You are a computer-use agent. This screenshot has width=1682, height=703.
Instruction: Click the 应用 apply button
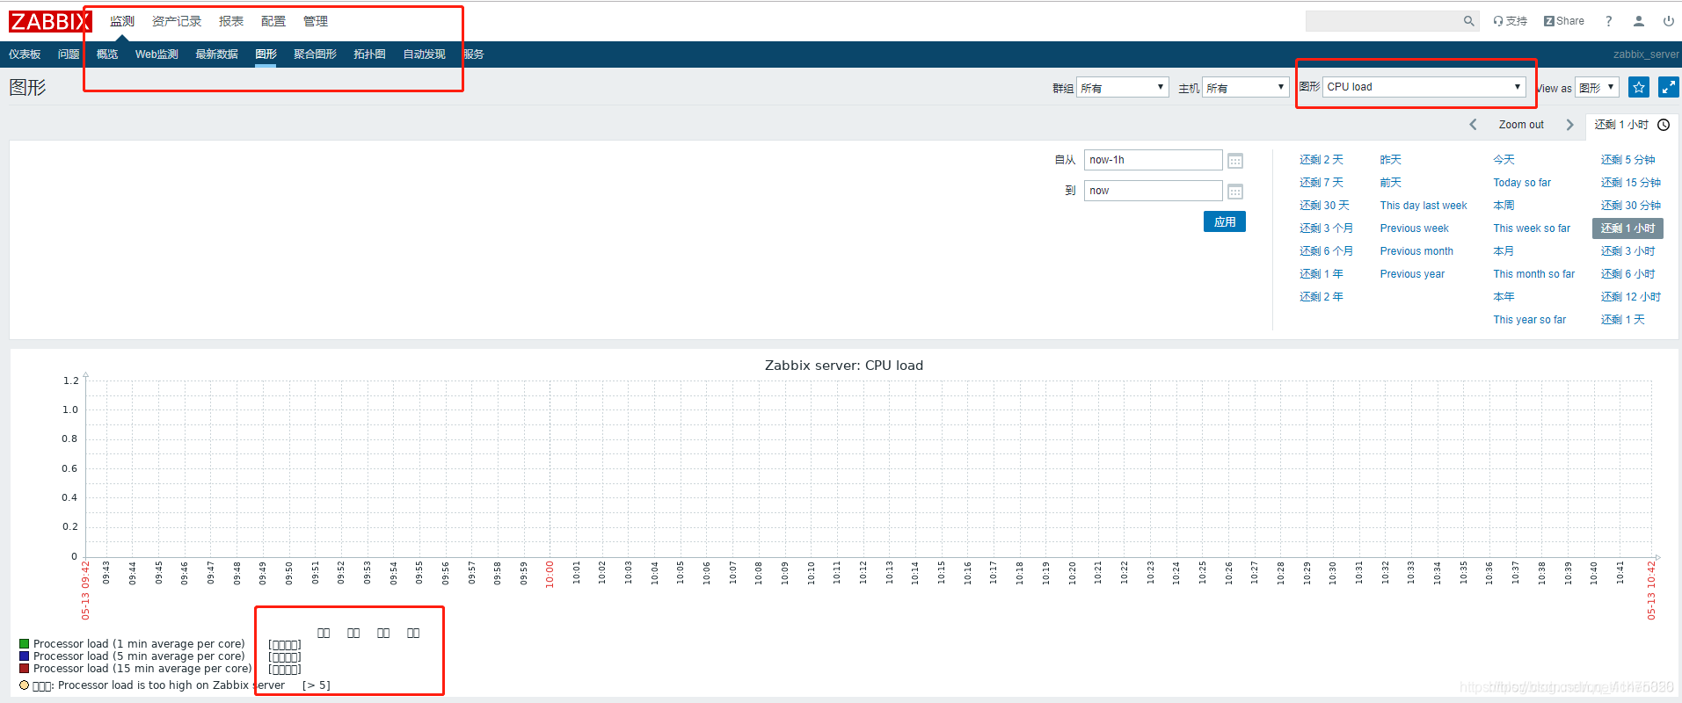[1225, 221]
